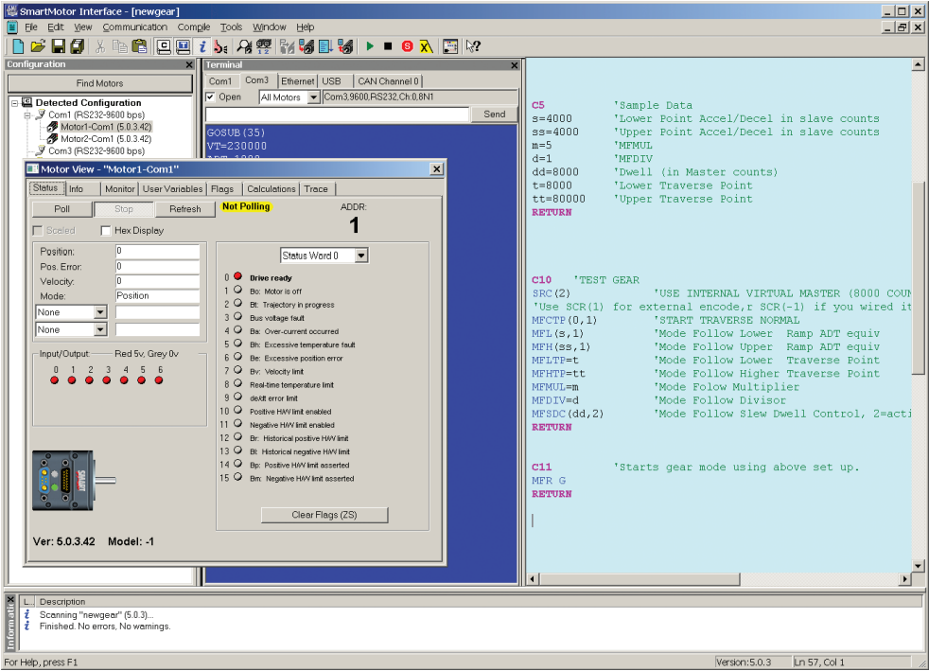The width and height of the screenshot is (929, 671).
Task: Click the Ba: Over-current occurred indicator
Action: (237, 329)
